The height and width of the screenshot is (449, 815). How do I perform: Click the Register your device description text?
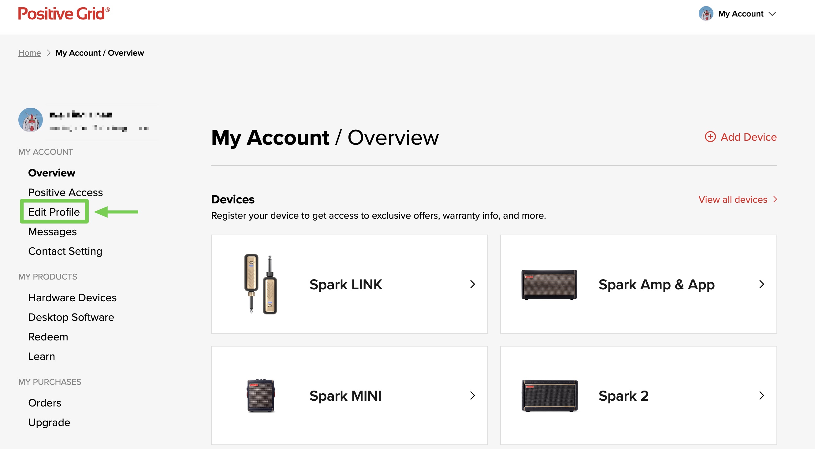tap(378, 216)
